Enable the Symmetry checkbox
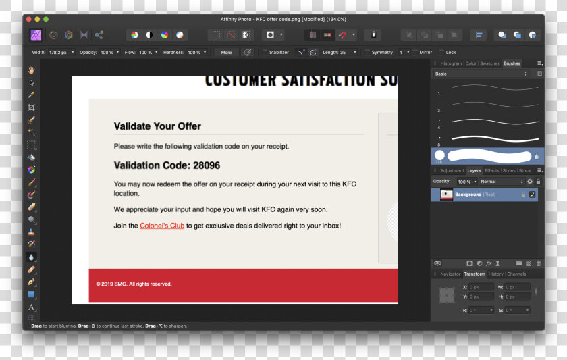567x360 pixels. [367, 53]
